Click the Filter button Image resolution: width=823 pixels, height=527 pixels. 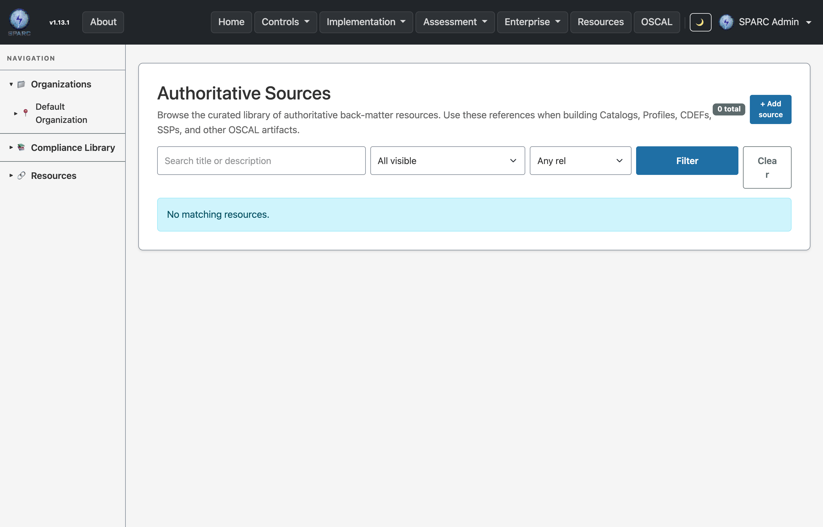tap(687, 161)
